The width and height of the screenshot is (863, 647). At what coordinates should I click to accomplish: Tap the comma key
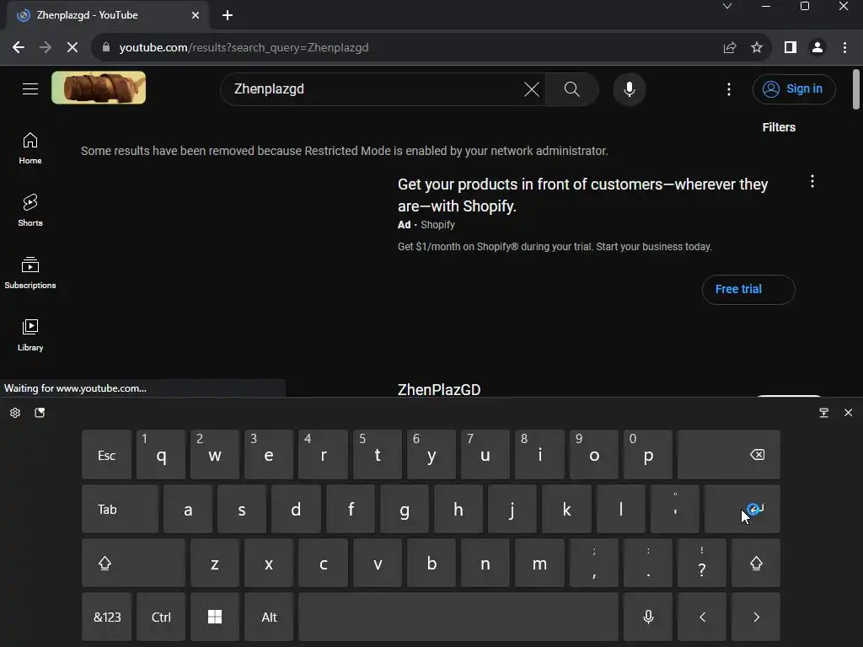click(x=594, y=563)
